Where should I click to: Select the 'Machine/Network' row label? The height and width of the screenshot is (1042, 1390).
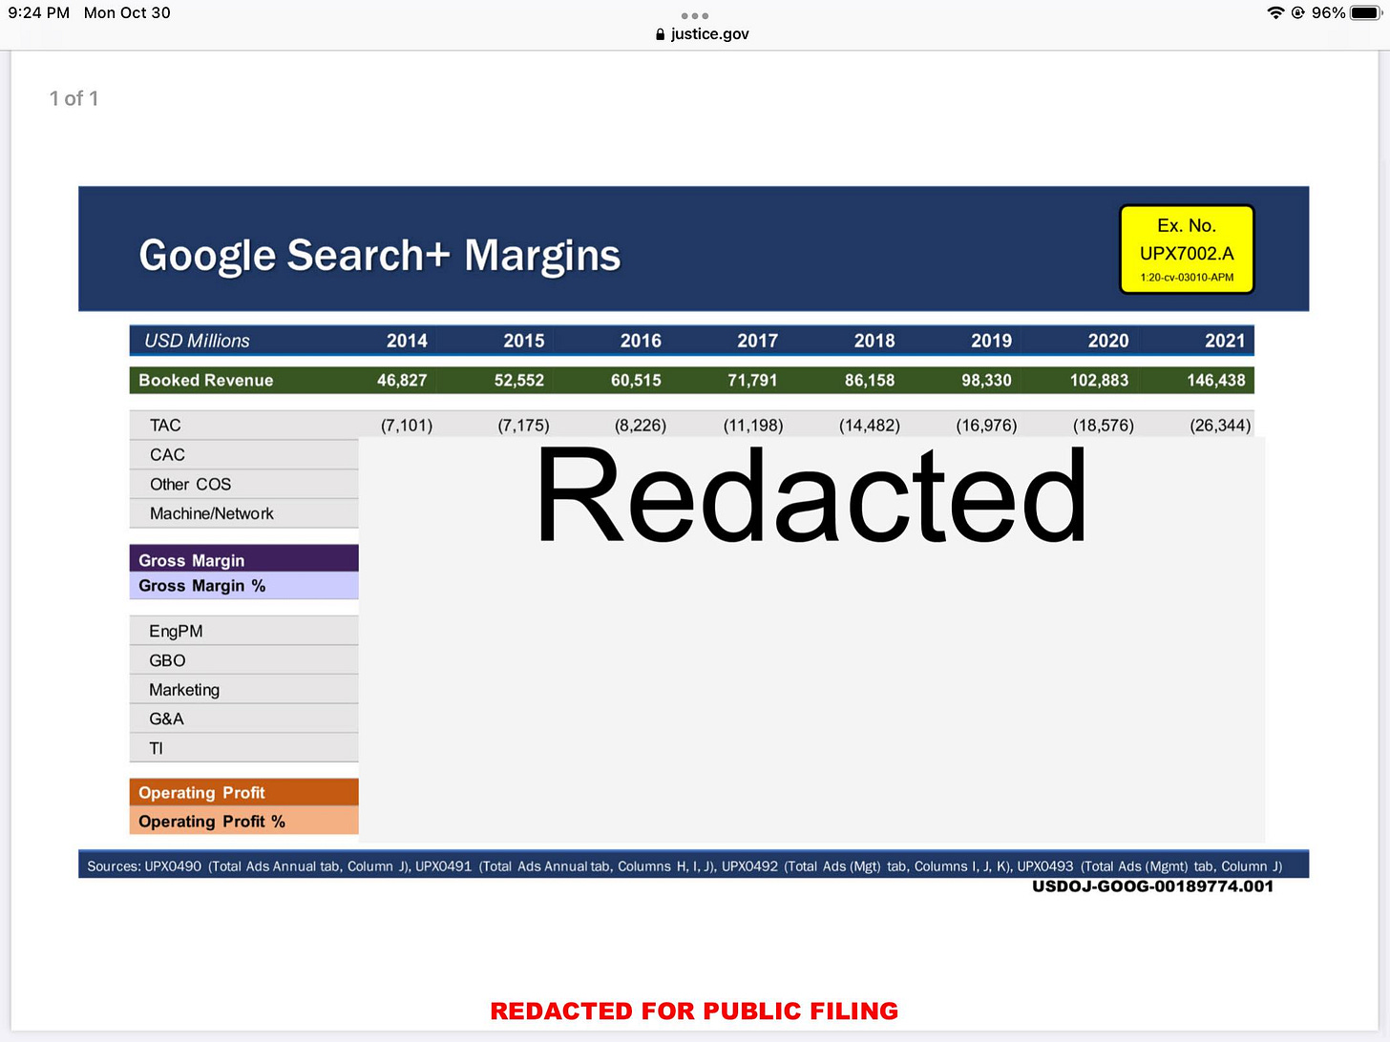211,513
